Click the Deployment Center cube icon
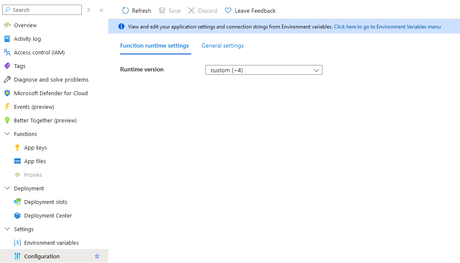 pos(17,215)
